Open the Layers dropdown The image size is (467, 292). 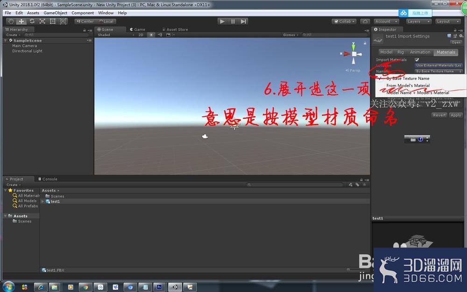point(418,21)
